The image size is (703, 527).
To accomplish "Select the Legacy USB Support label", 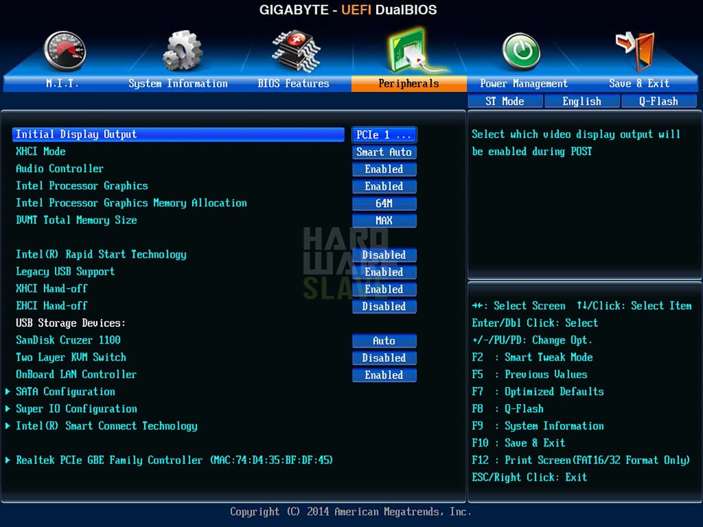I will [x=65, y=272].
